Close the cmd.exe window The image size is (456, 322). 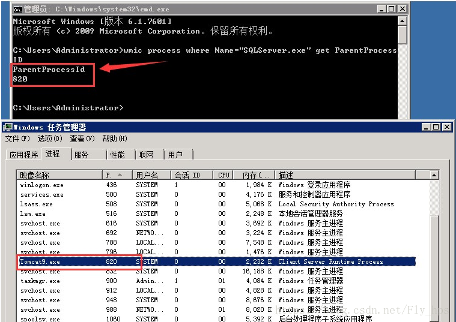(402, 9)
